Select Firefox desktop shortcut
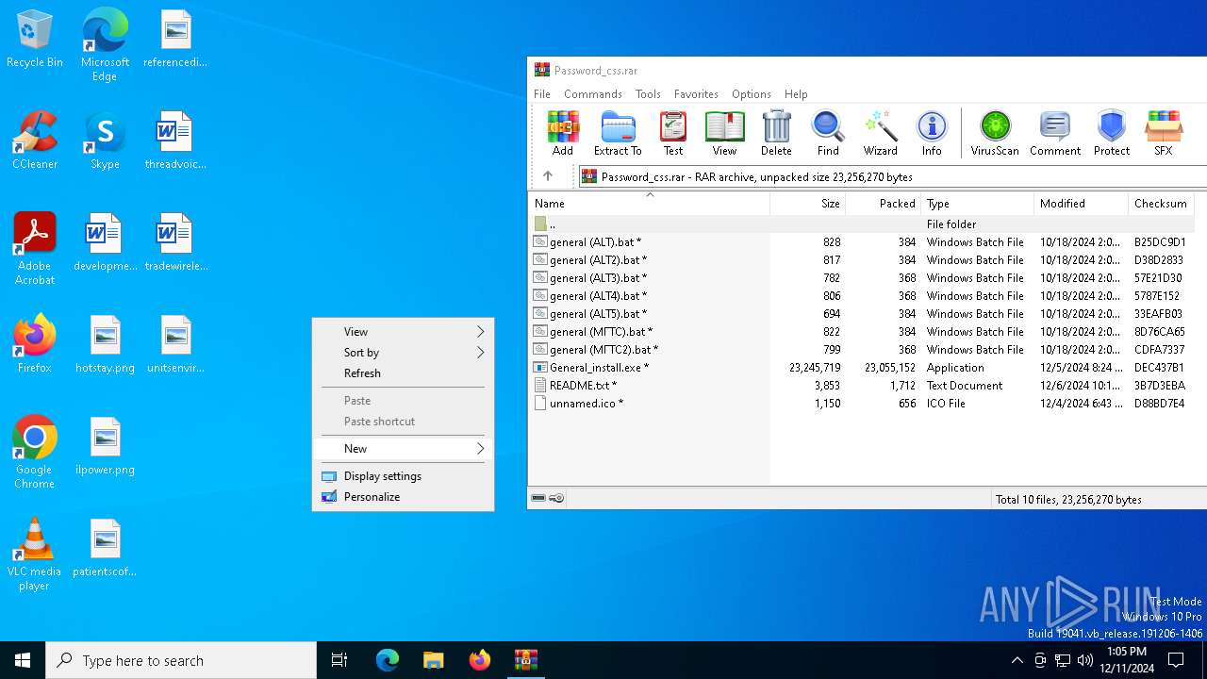Image resolution: width=1207 pixels, height=679 pixels. [x=35, y=344]
